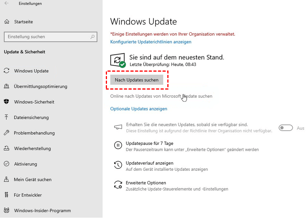Click the Updatepause pause icon
Screen dimensions: 306x218
118,145
